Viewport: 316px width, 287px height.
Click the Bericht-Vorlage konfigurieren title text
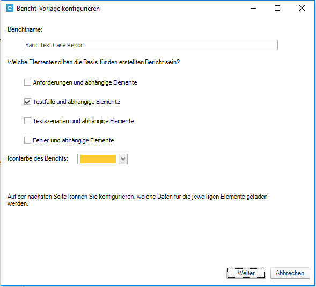click(x=58, y=9)
